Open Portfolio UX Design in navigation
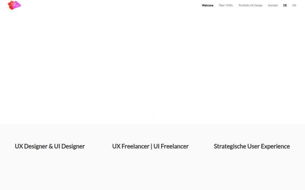305x190 pixels. pos(251,6)
